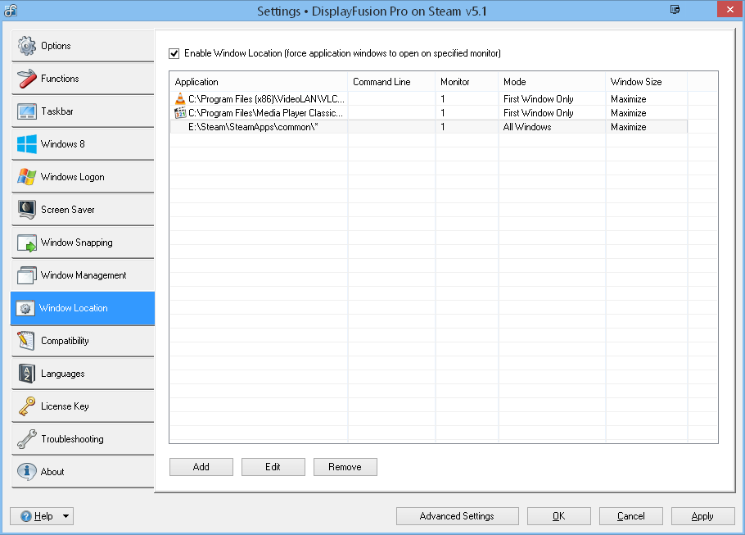The width and height of the screenshot is (745, 535).
Task: Click the Remove button
Action: tap(345, 467)
